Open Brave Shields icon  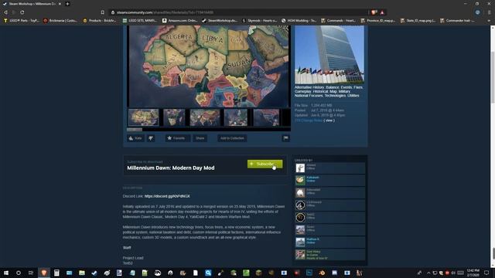click(x=374, y=12)
